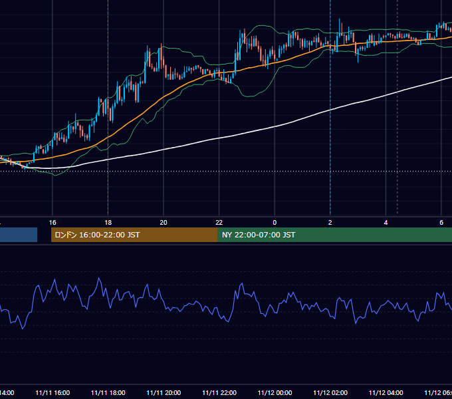452x399 pixels.
Task: Click the 11/12 02:00 date label
Action: pos(330,392)
